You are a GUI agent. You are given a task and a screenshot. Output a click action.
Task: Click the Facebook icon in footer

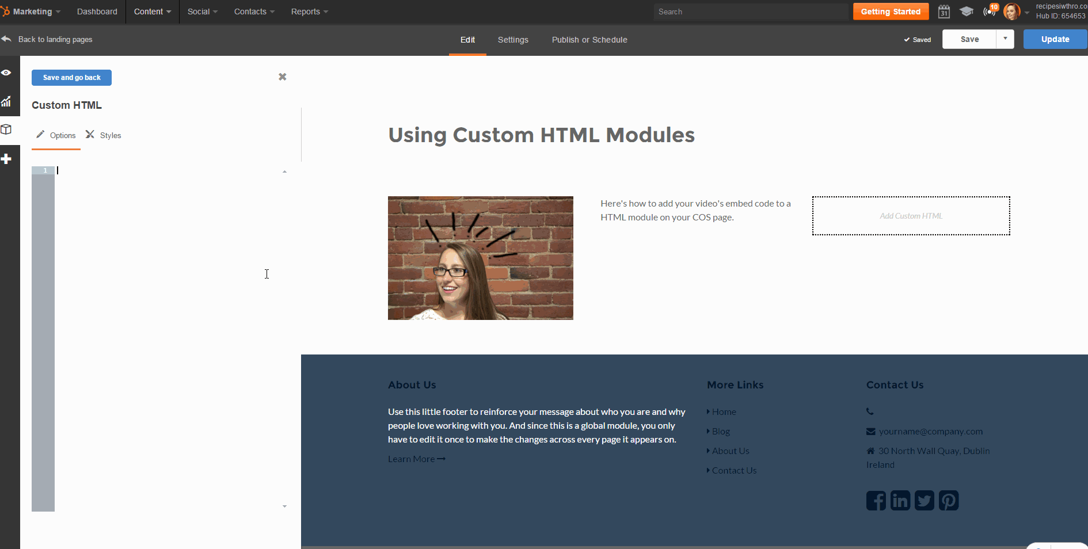(x=876, y=501)
